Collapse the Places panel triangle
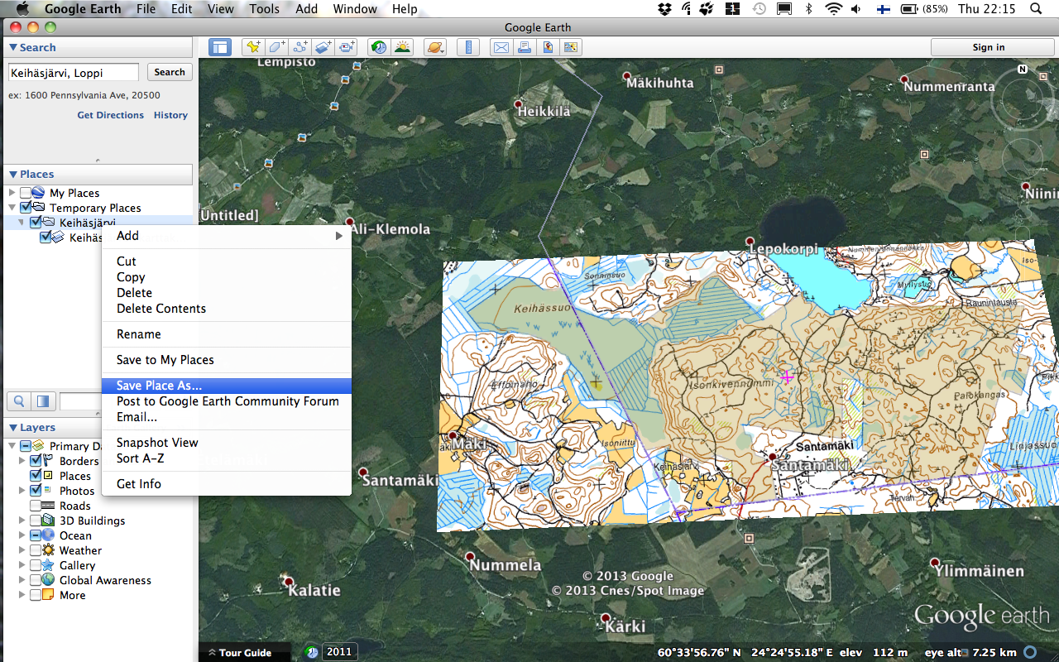 [x=13, y=175]
